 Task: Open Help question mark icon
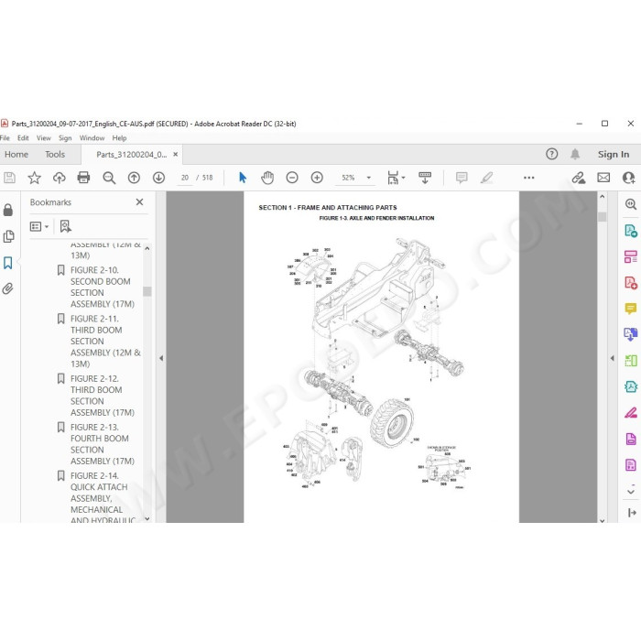[x=551, y=154]
